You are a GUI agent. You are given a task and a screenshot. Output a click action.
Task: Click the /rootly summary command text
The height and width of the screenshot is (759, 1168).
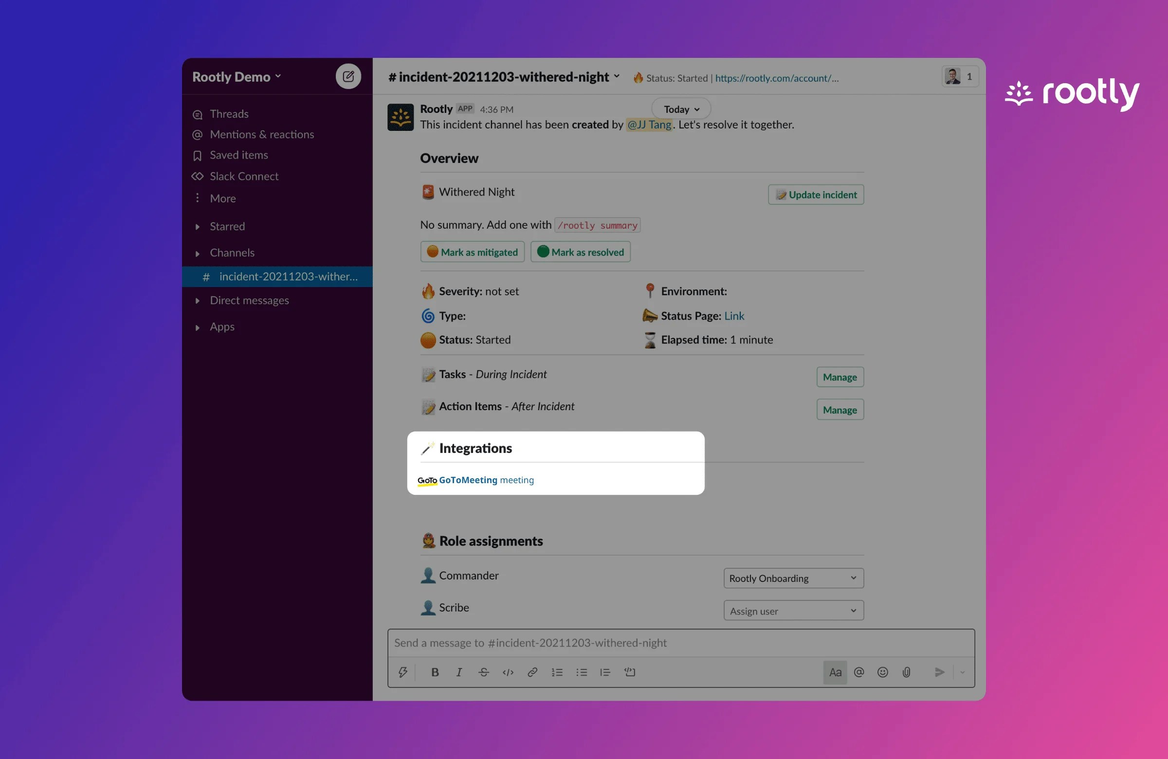pyautogui.click(x=597, y=225)
